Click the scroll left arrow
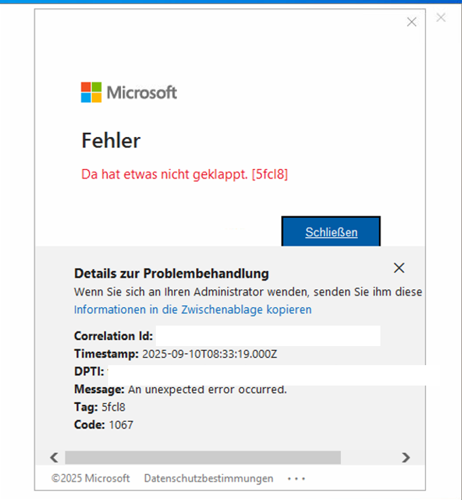462x500 pixels. [x=54, y=457]
